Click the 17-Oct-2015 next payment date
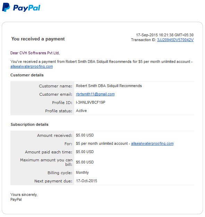205x217 pixels. [86, 181]
